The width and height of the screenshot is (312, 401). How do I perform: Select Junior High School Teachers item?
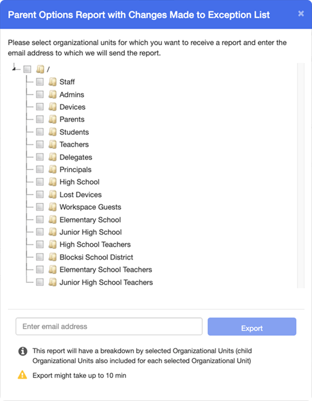coord(106,283)
